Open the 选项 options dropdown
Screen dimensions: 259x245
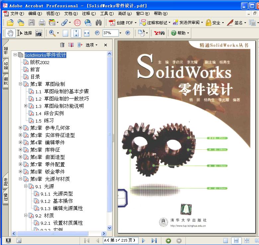click(x=91, y=45)
